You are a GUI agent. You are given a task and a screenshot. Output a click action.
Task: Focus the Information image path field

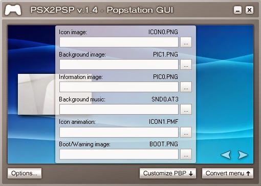coord(119,87)
